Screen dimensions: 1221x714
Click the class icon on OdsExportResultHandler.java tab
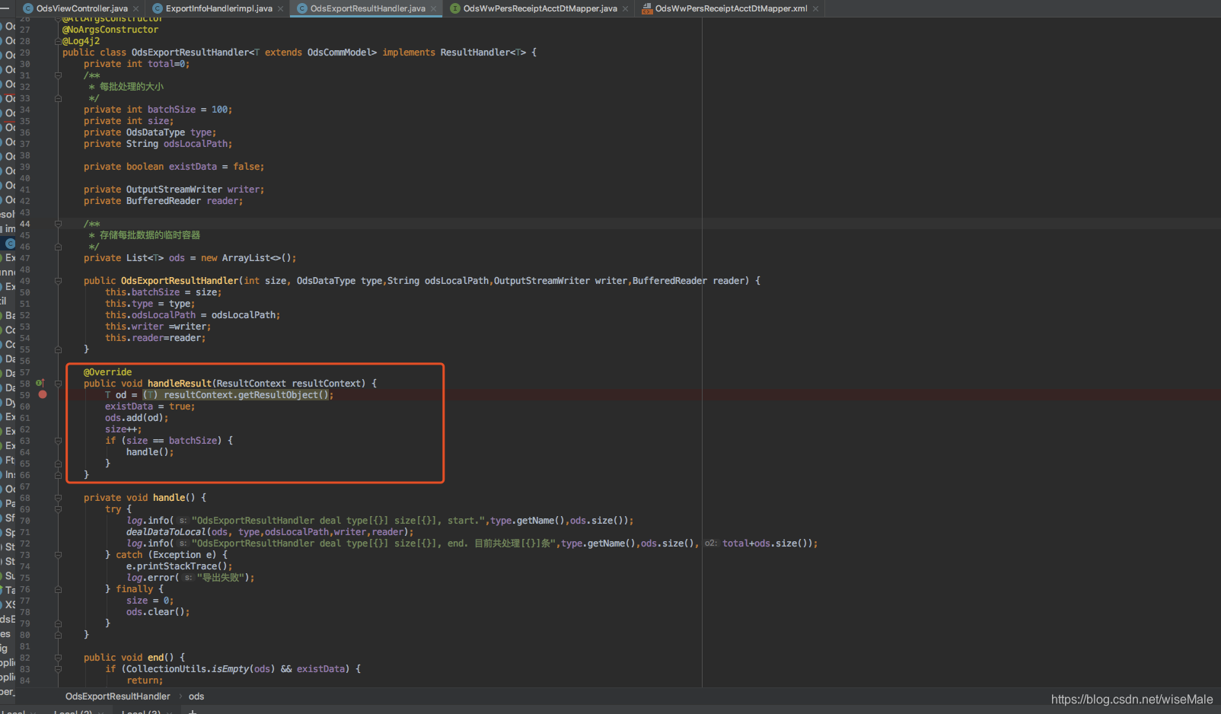click(x=302, y=8)
